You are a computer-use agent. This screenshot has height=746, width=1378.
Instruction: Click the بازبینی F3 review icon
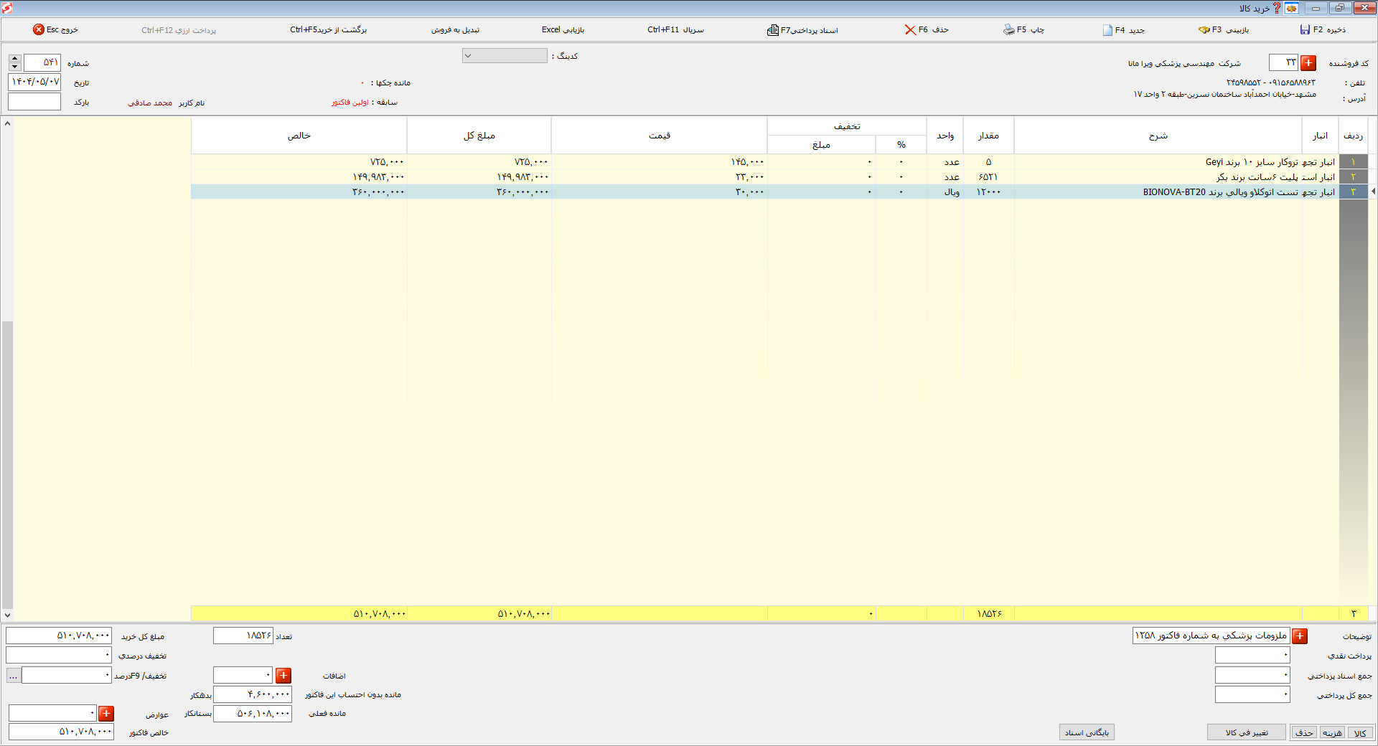tap(1204, 29)
